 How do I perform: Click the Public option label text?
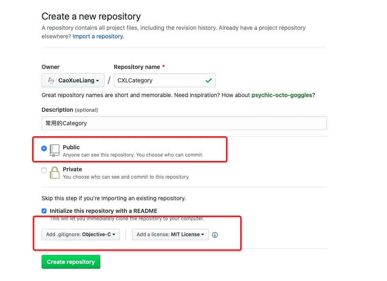click(x=71, y=147)
